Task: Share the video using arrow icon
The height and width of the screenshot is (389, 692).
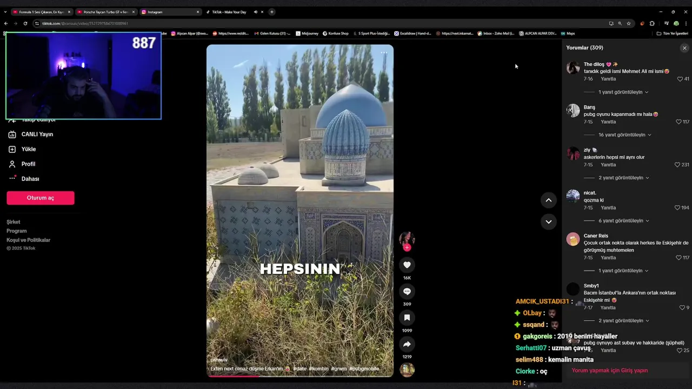Action: [x=407, y=344]
